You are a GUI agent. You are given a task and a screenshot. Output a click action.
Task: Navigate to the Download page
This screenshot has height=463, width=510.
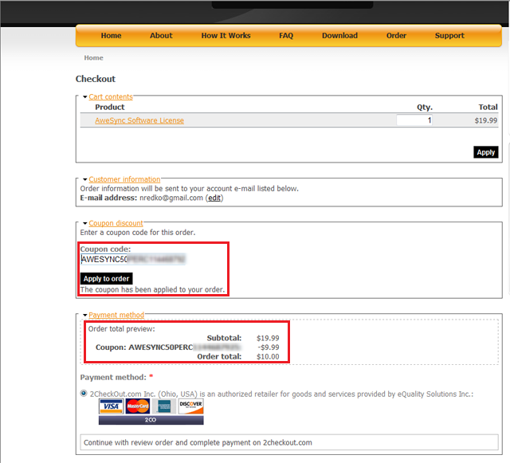pos(339,36)
